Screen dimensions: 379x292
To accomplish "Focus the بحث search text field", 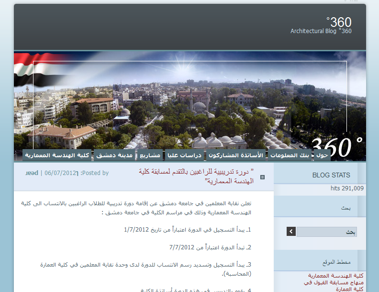I will 326,232.
